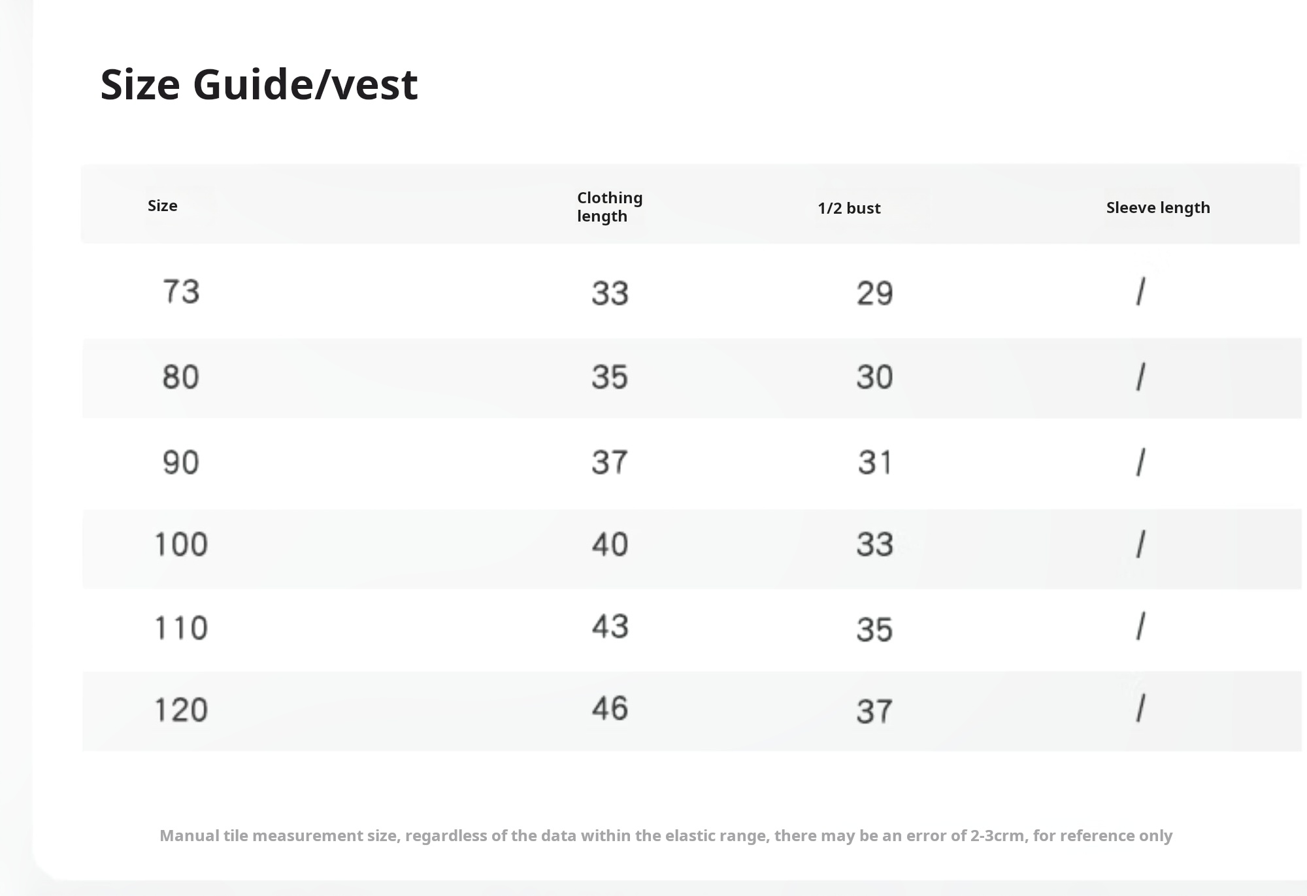Select the Sleeve length column header
The height and width of the screenshot is (896, 1307).
pos(1157,208)
